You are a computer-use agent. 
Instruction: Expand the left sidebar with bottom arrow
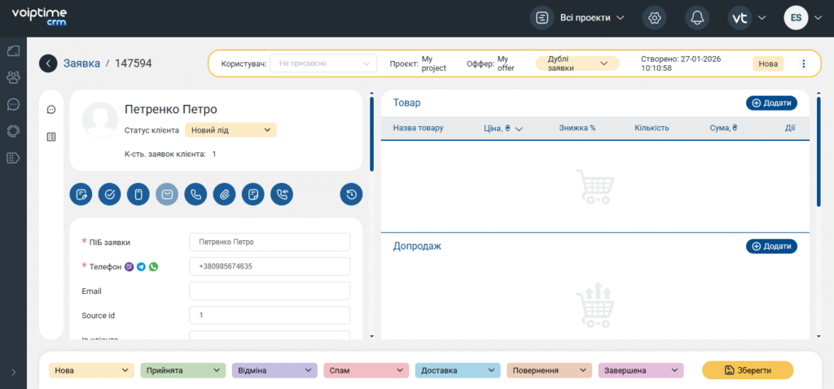[13, 372]
